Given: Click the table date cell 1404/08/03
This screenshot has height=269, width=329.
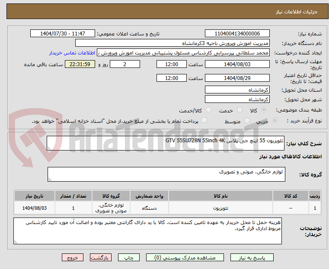Looking at the screenshot, I should point(35,208).
